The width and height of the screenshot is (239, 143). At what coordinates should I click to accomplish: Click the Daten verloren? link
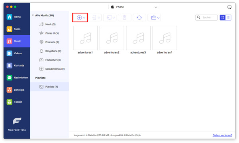(x=222, y=135)
